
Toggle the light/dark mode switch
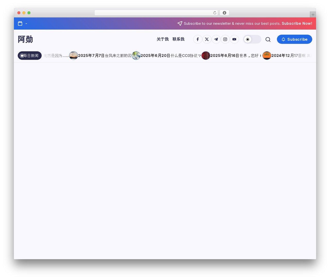pyautogui.click(x=252, y=39)
